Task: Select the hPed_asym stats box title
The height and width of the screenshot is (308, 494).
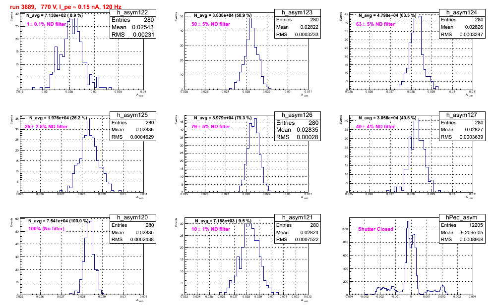Action: pyautogui.click(x=462, y=217)
